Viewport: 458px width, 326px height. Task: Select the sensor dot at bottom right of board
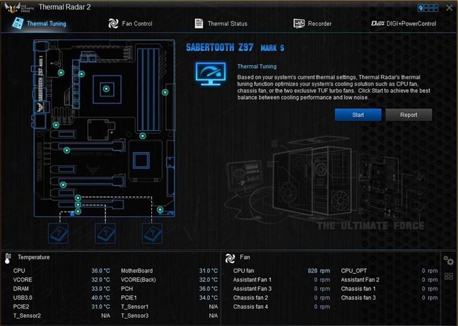(x=160, y=210)
